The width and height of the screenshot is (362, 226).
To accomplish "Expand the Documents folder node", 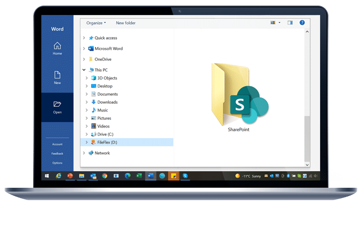I will (86, 94).
